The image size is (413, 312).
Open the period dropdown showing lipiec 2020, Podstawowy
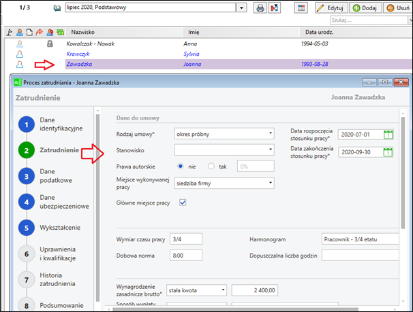[x=241, y=7]
